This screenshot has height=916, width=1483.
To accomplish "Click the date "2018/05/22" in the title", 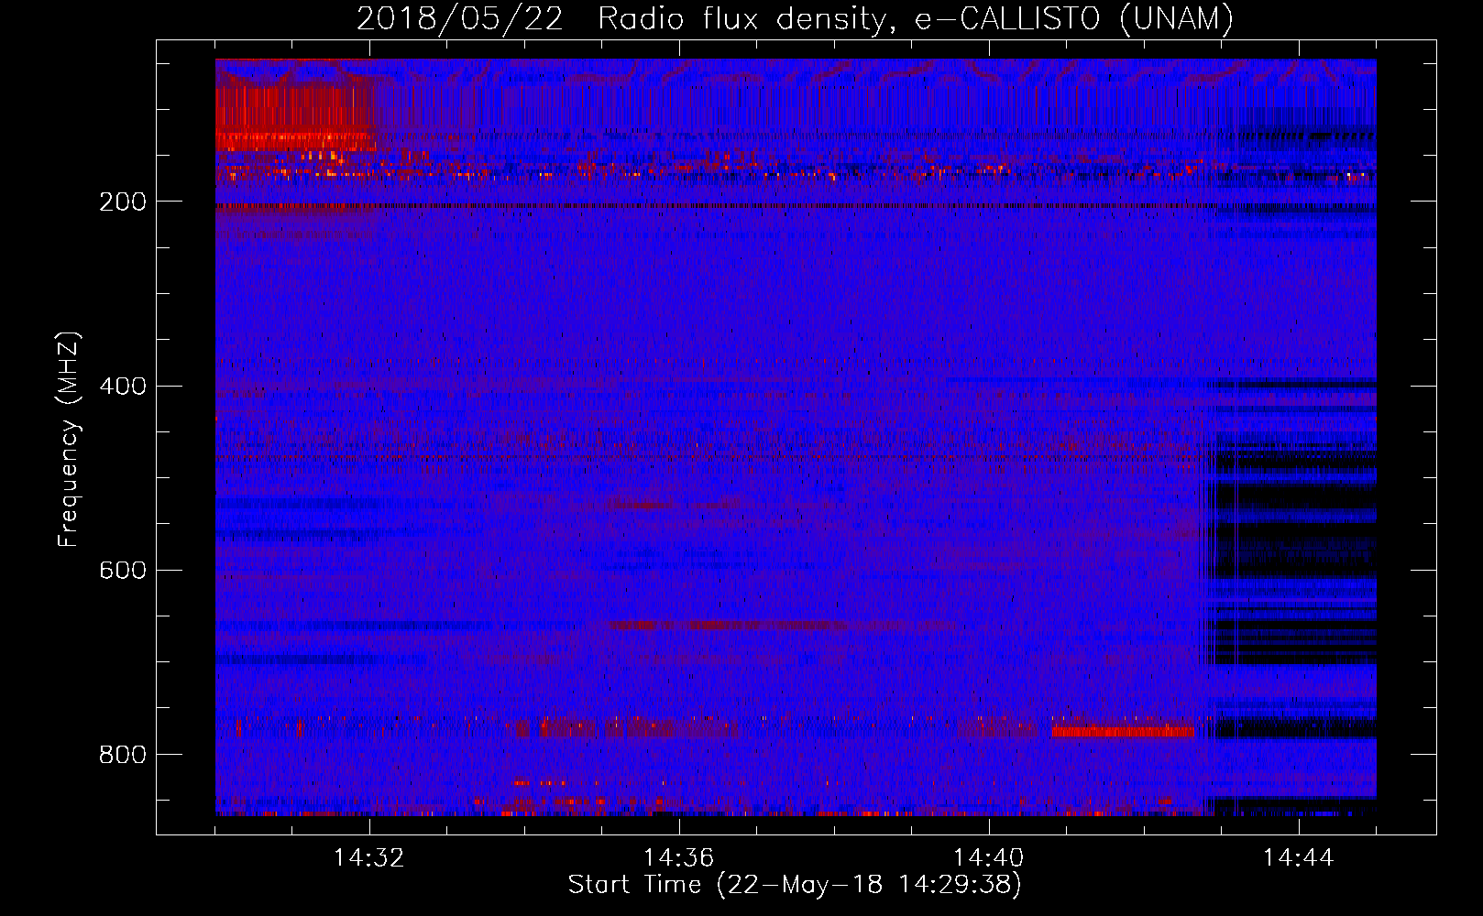I will (459, 18).
